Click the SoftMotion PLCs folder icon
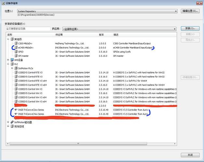Viewport: 204px width, 162px height. click(16, 68)
